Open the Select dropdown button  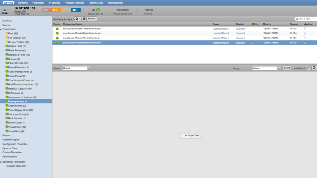[x=92, y=19]
